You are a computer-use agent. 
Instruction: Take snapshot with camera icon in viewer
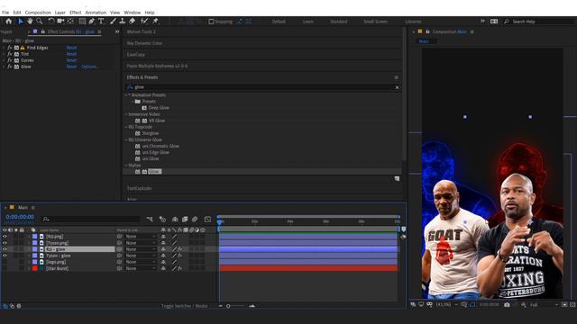click(x=507, y=304)
